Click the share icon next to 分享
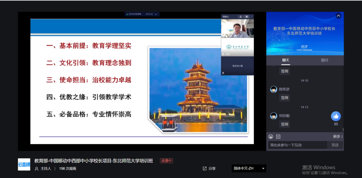 point(205,168)
